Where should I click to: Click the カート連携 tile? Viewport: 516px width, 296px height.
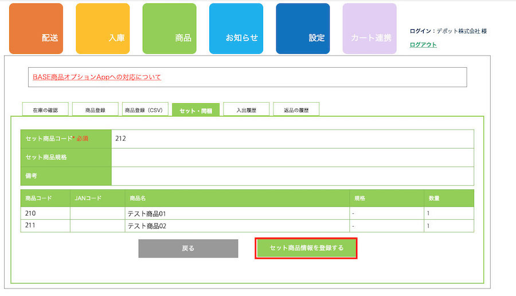(369, 29)
